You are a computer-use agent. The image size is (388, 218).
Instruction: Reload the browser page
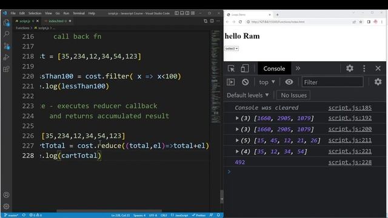tap(240, 22)
